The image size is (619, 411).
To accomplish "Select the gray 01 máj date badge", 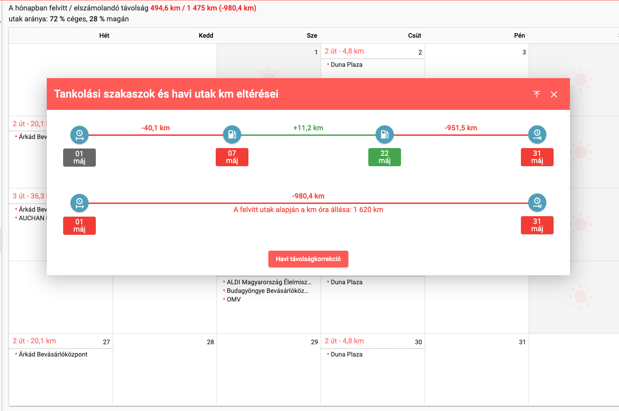I will click(x=79, y=157).
